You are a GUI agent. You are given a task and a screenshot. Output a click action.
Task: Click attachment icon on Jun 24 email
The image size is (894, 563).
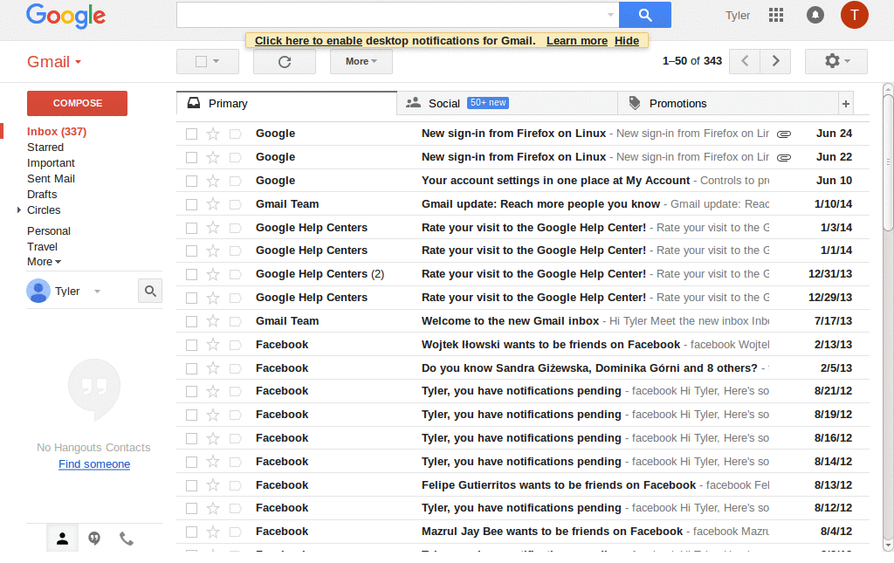click(x=784, y=134)
